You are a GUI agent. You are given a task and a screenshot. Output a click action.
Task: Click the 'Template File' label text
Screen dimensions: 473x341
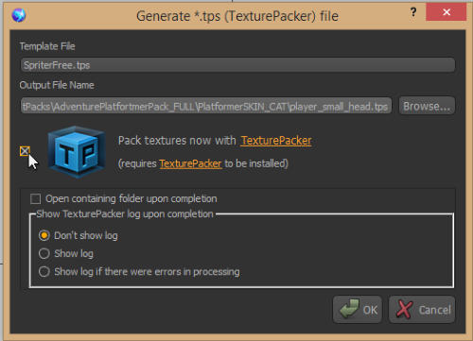(47, 46)
